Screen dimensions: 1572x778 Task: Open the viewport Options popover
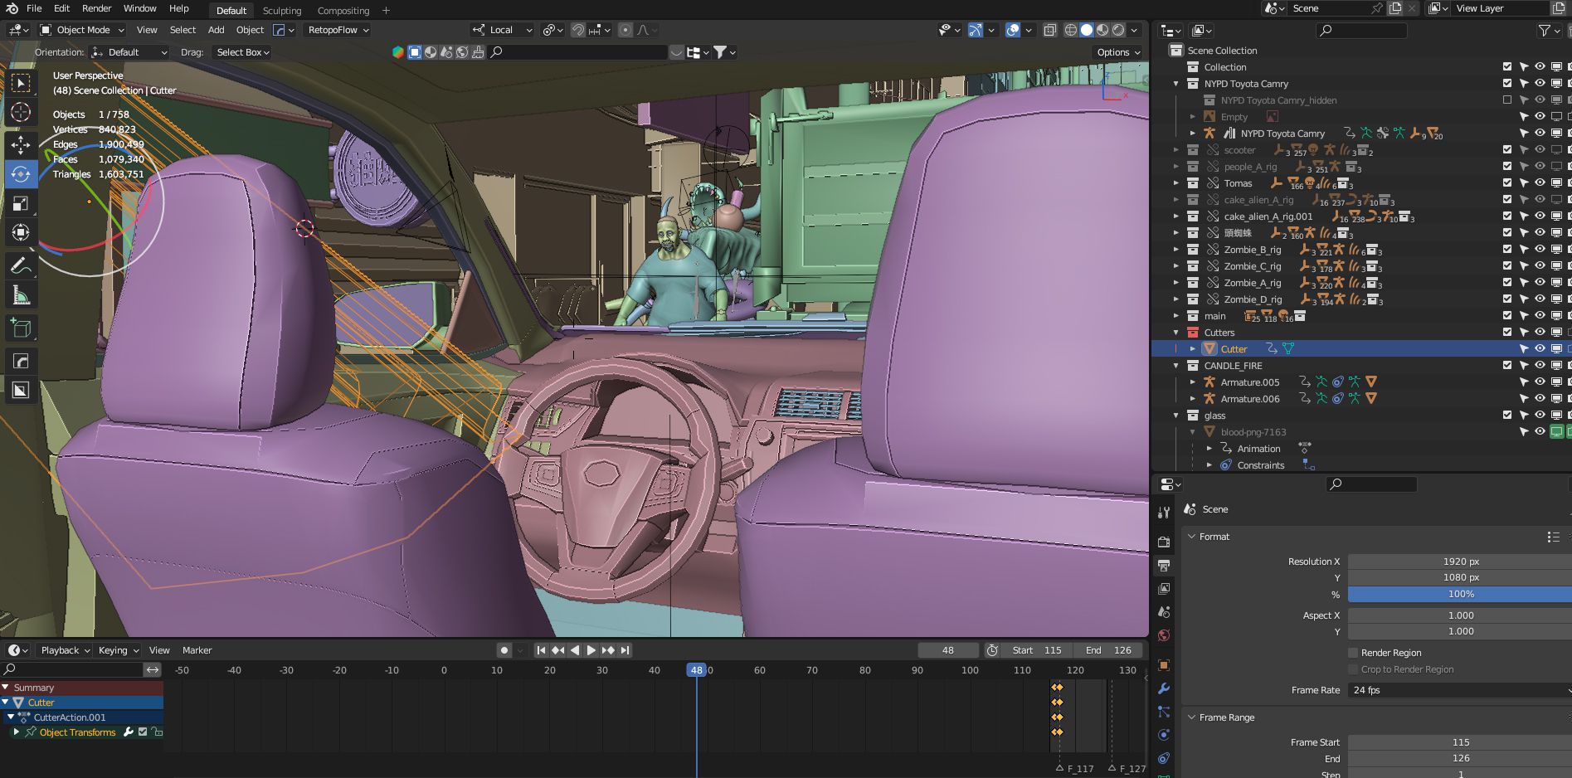coord(1118,52)
